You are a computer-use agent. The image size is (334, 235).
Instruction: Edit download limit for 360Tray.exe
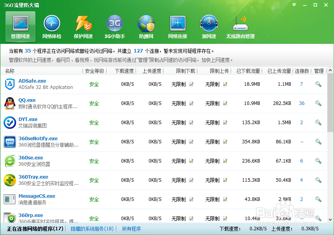191,180
